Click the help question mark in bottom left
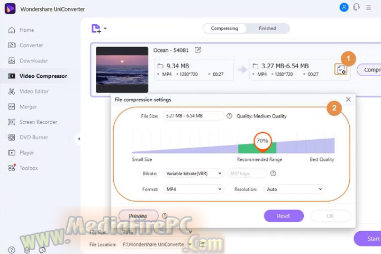The image size is (381, 254). coord(12,250)
